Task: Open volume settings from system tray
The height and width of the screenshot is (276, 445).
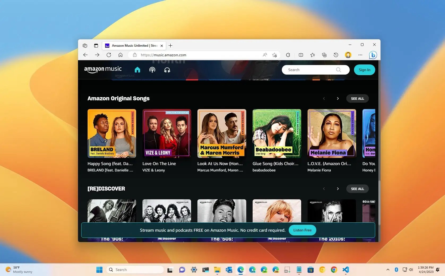Action: pyautogui.click(x=411, y=270)
